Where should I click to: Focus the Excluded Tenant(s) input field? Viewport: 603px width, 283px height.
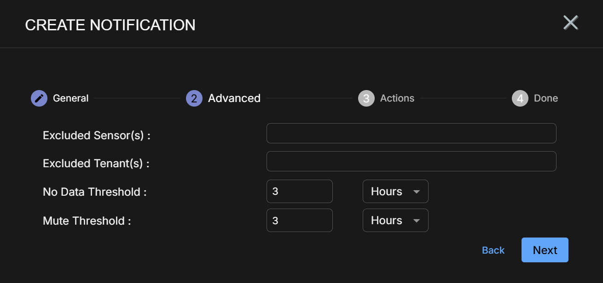(411, 161)
